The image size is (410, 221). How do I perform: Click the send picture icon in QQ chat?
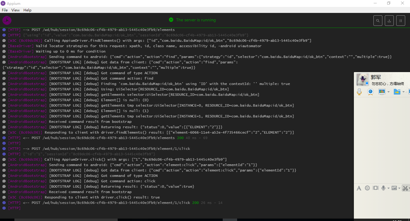(x=394, y=188)
